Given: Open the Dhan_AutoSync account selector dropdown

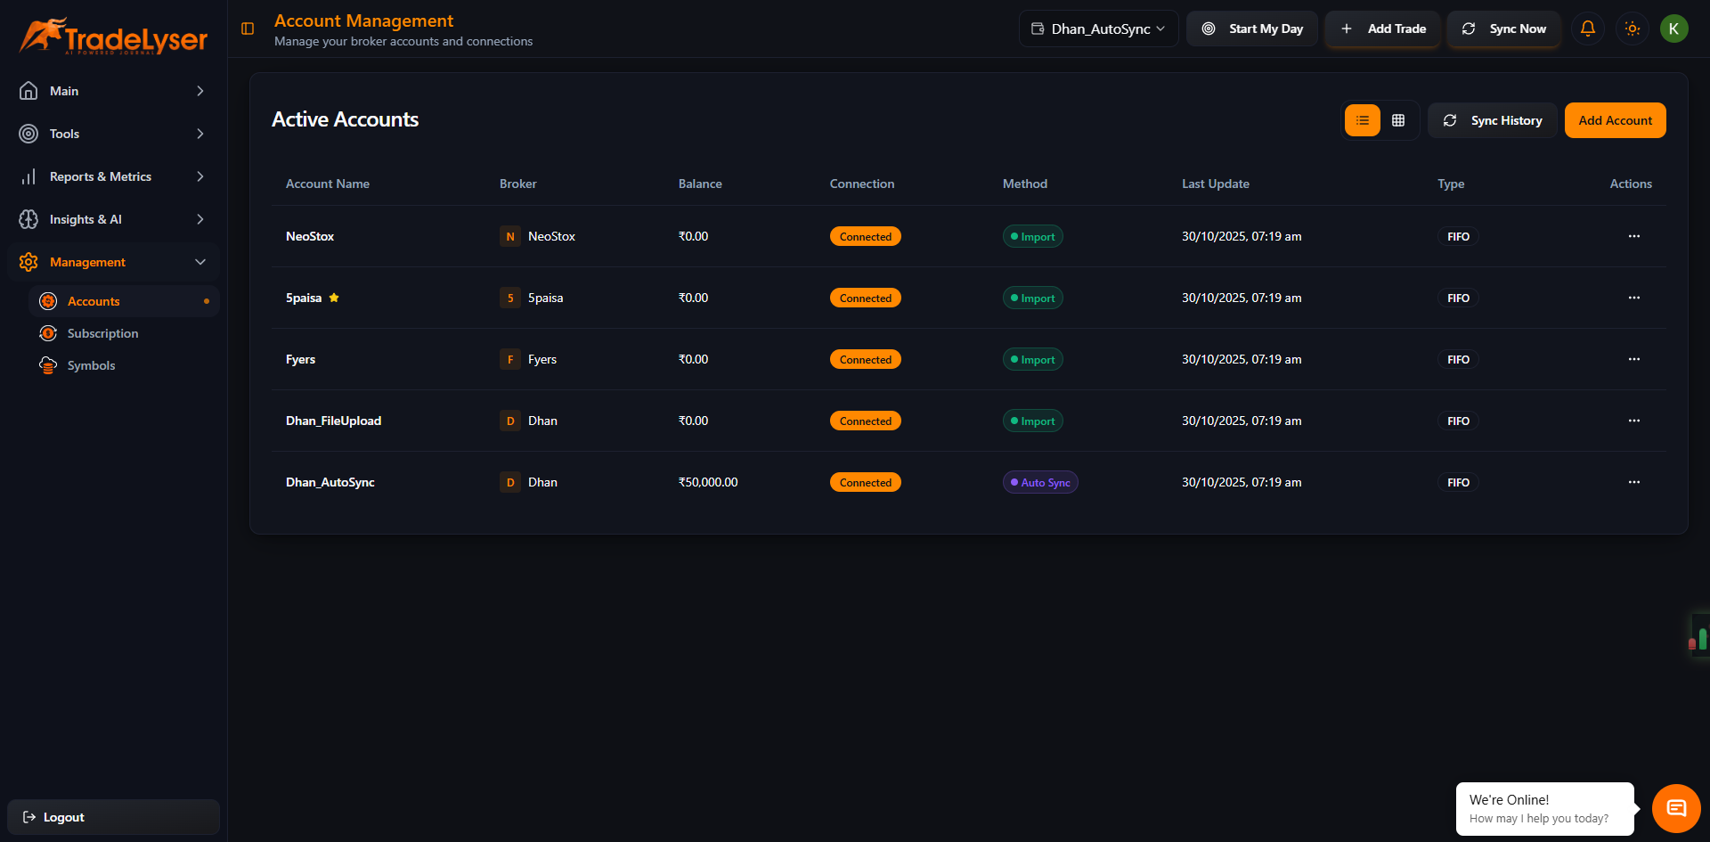Looking at the screenshot, I should coord(1098,29).
